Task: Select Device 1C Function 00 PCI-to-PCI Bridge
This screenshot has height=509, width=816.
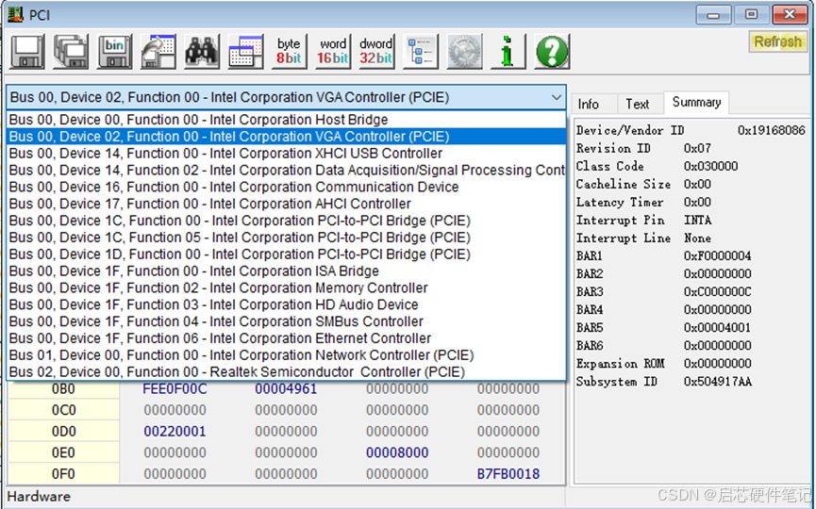Action: 286,221
